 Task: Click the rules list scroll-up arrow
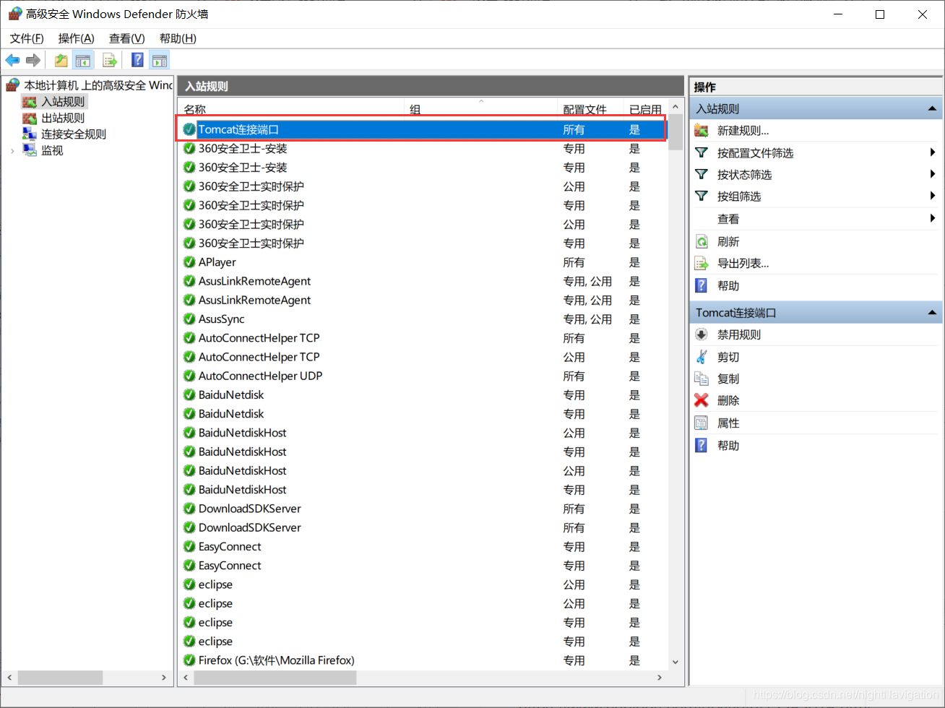pos(676,107)
